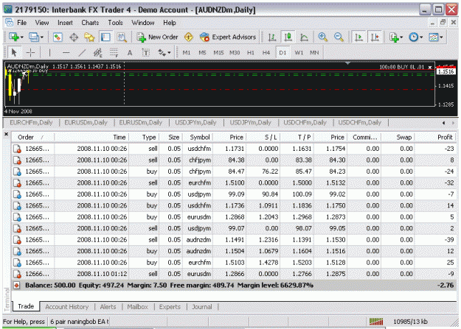
Task: Toggle the Strategy Tester button
Action: click(122, 37)
